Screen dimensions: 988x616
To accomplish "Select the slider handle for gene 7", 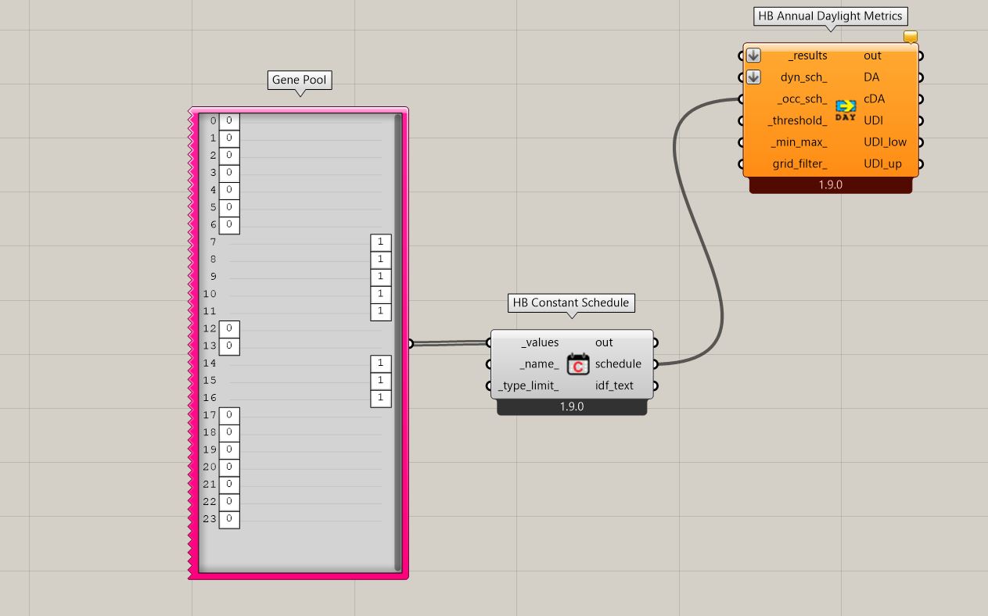I will (381, 242).
